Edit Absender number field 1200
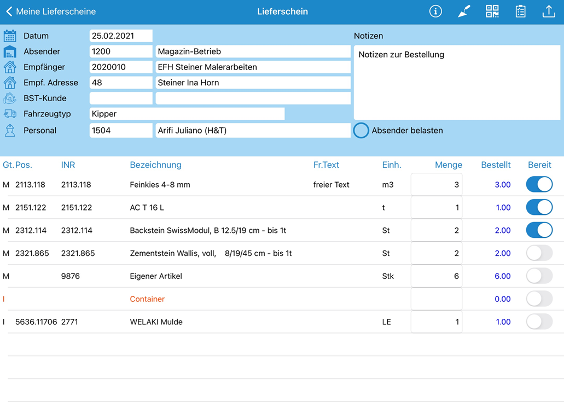 tap(121, 51)
